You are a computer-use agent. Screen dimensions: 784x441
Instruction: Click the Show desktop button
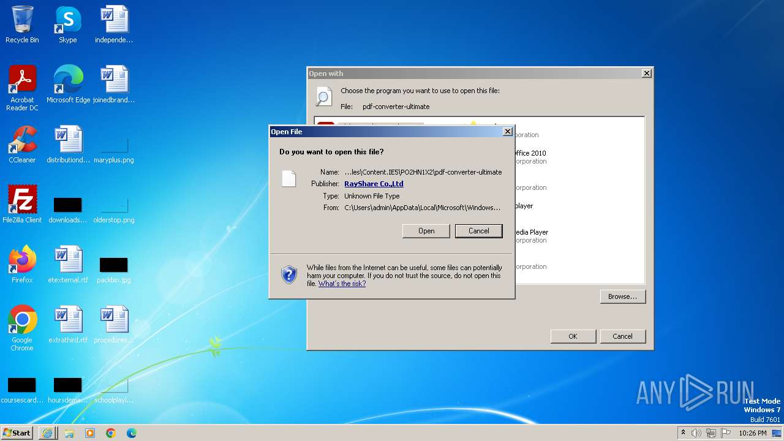point(777,433)
